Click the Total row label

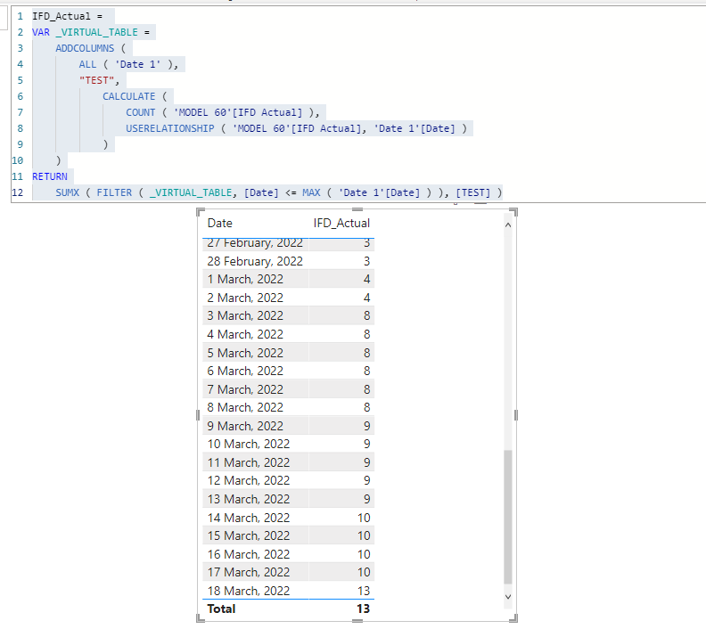point(221,609)
